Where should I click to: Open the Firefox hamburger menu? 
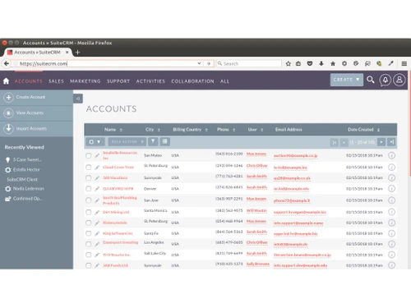click(x=404, y=63)
